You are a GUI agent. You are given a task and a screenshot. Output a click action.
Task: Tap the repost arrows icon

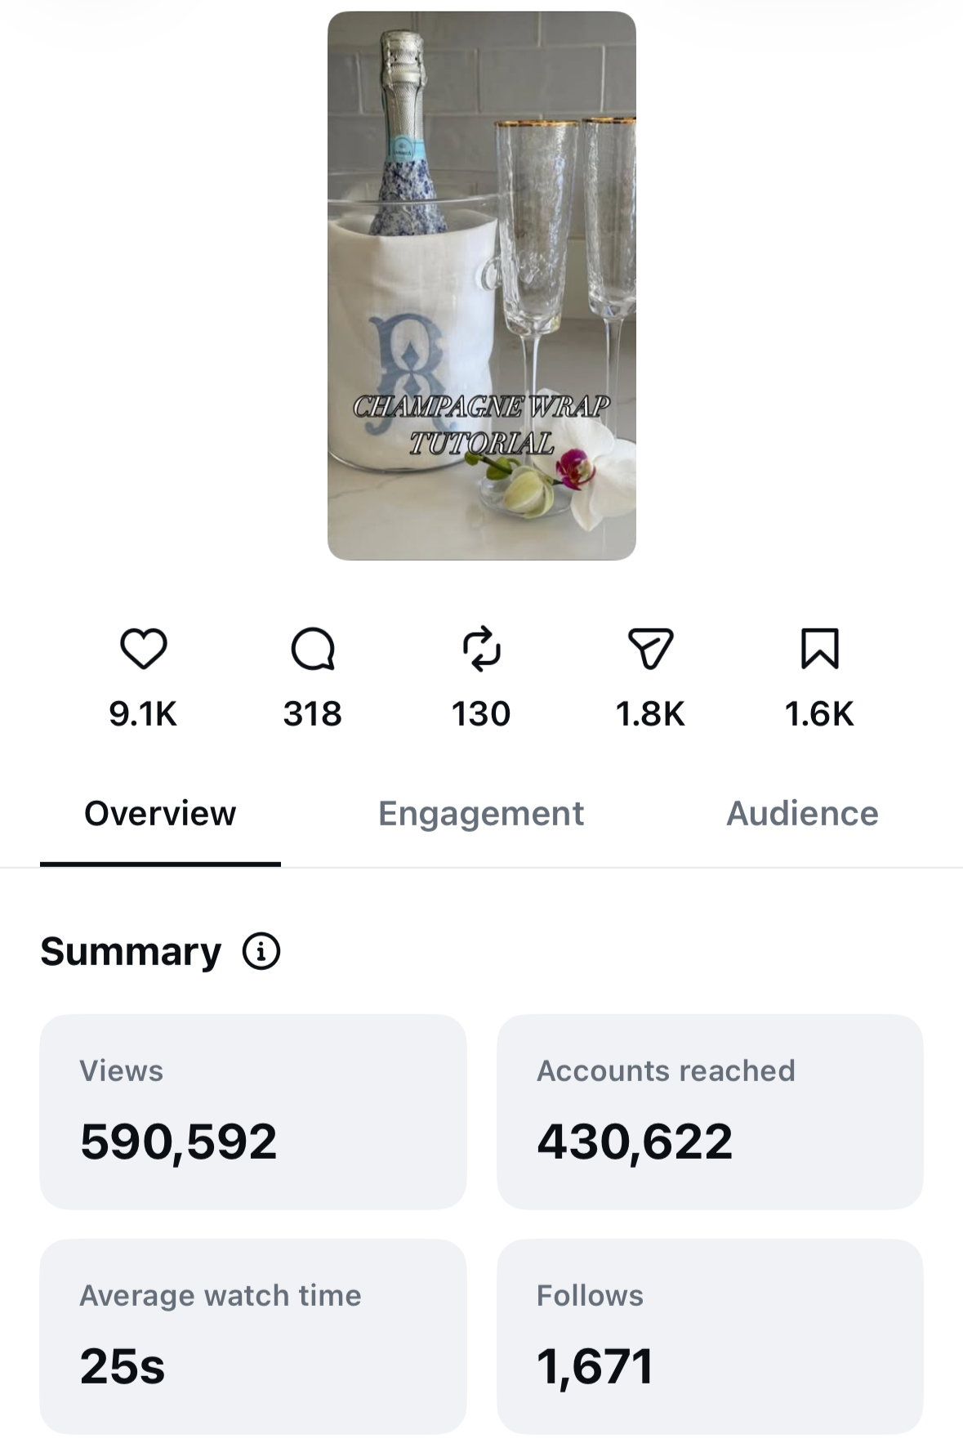coord(482,649)
